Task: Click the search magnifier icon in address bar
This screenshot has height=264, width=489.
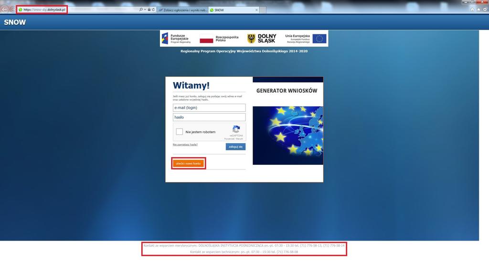Action: tap(141, 10)
